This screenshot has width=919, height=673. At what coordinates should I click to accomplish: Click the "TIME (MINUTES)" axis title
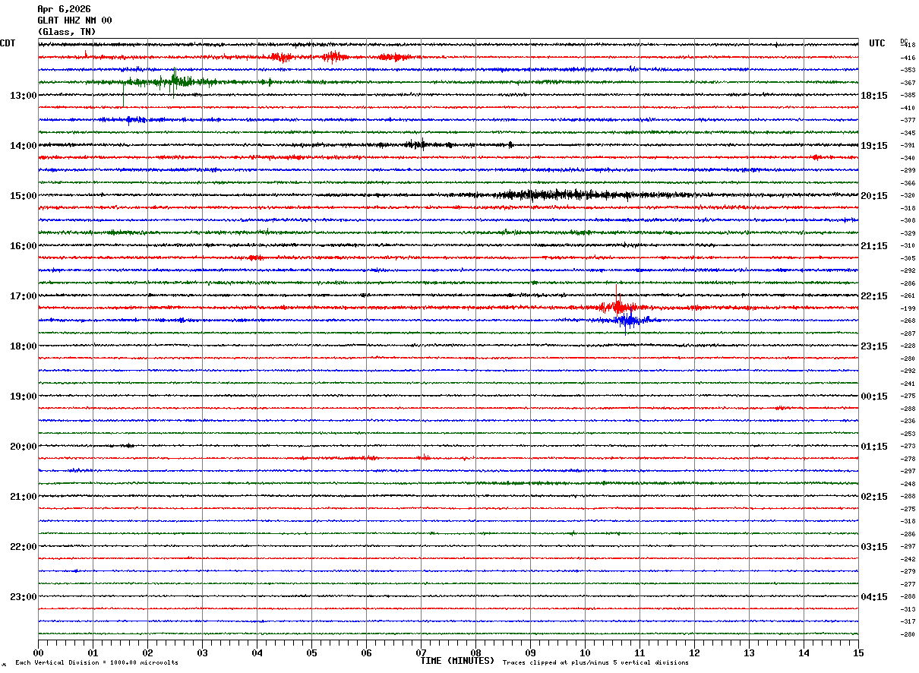click(457, 661)
